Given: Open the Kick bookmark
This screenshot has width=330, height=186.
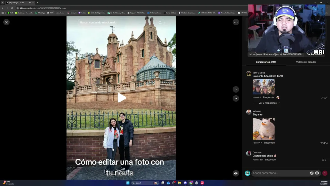Looking at the screenshot, I should click(10, 13).
